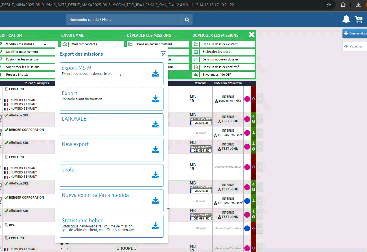The height and width of the screenshot is (252, 367).
Task: Open the shopping cart icon
Action: (x=359, y=19)
